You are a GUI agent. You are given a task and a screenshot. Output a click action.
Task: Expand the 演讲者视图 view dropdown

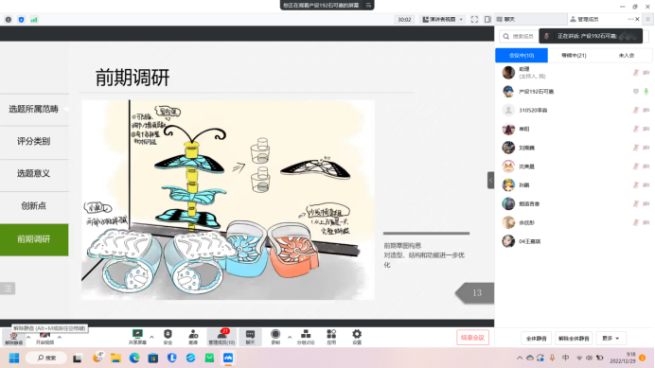[442, 19]
